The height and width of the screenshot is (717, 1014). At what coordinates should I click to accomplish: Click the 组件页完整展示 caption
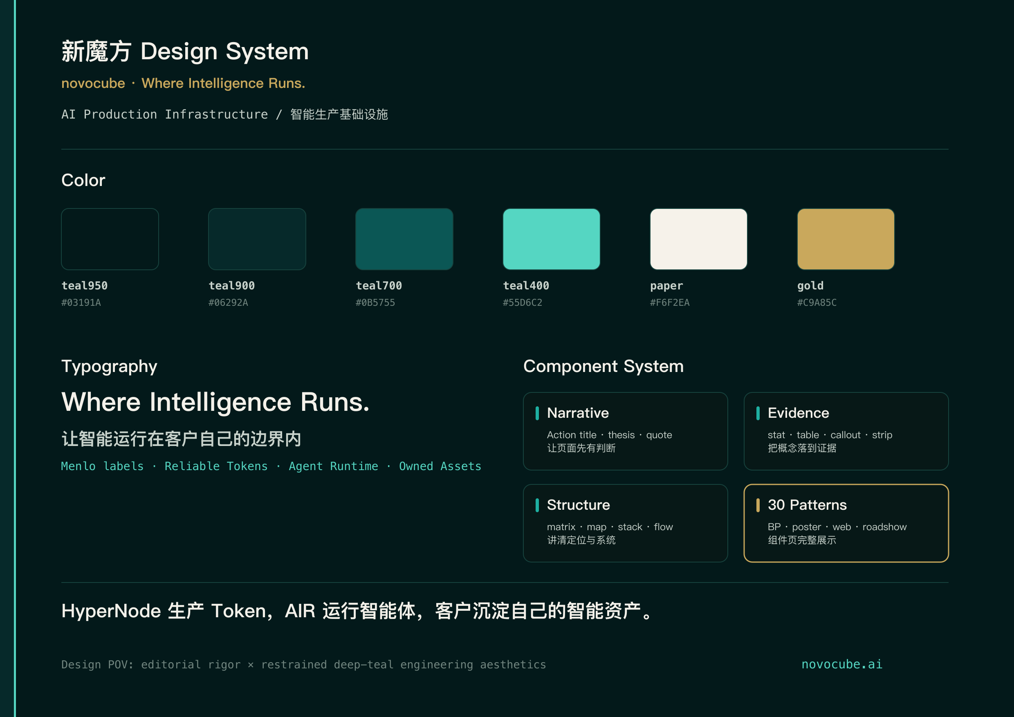click(802, 540)
